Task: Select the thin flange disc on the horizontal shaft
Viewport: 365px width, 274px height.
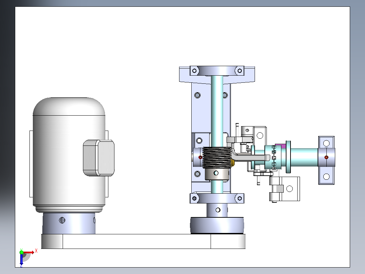Action: point(288,157)
